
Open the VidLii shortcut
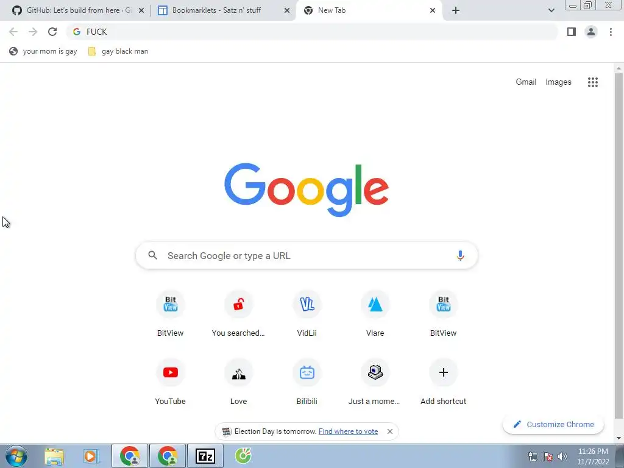click(307, 314)
